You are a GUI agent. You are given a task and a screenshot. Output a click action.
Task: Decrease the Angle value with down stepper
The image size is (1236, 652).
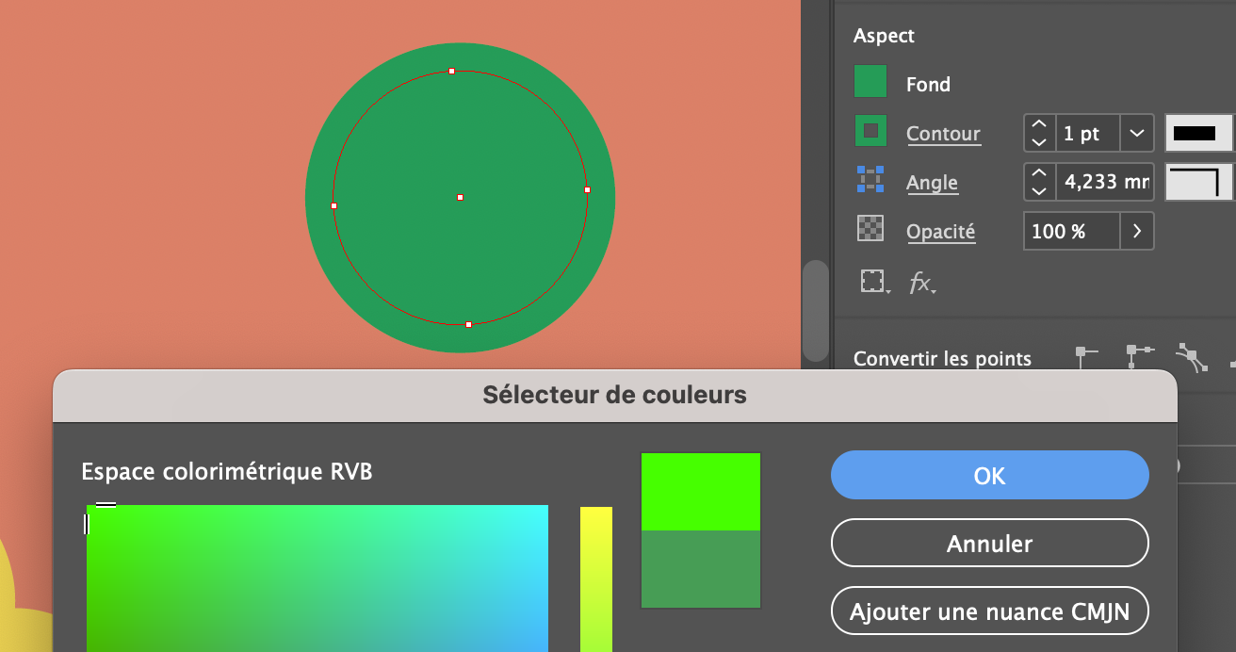coord(1038,191)
